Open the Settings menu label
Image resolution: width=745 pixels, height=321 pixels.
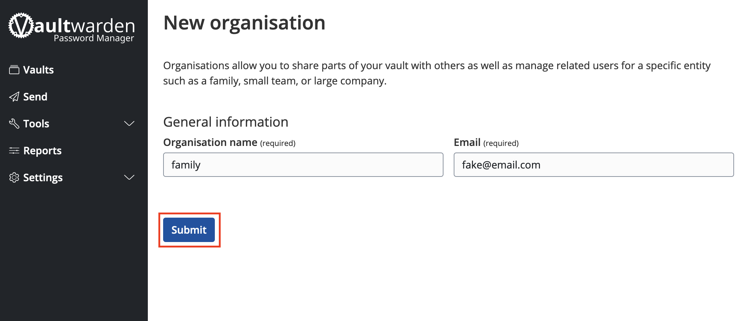pyautogui.click(x=43, y=177)
